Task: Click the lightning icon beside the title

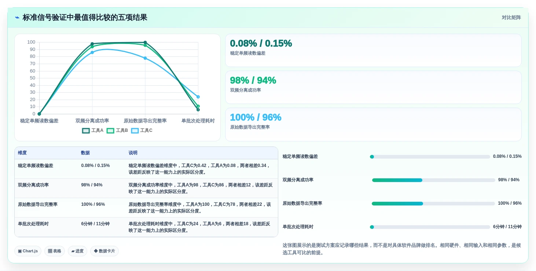Action: pos(17,18)
